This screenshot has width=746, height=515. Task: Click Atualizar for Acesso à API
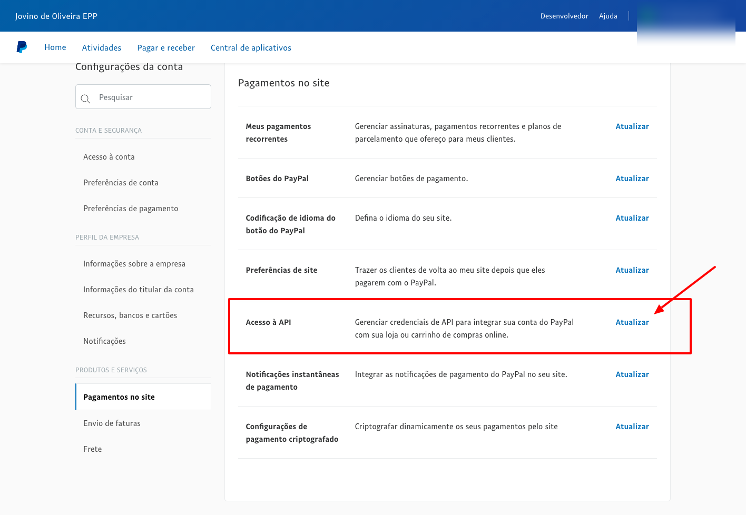click(632, 322)
